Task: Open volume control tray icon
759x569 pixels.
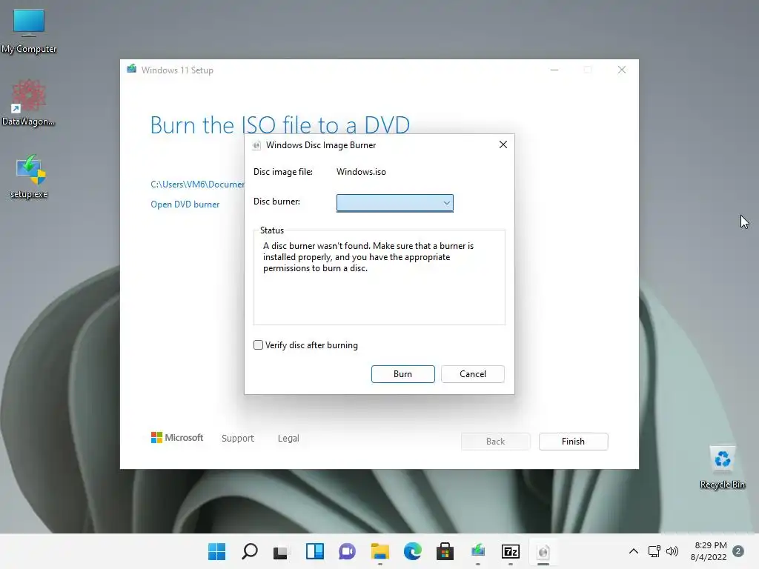Action: point(672,551)
